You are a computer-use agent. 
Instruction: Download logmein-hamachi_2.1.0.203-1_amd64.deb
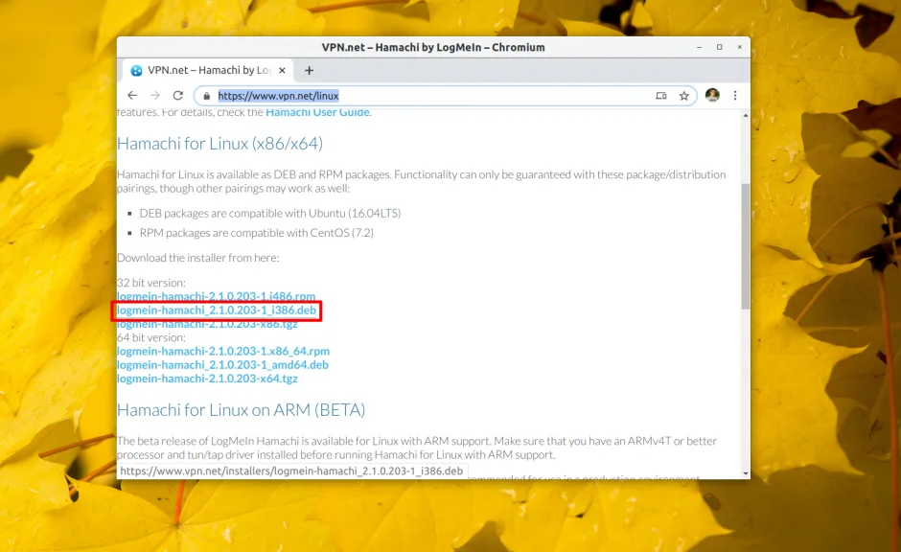(222, 365)
